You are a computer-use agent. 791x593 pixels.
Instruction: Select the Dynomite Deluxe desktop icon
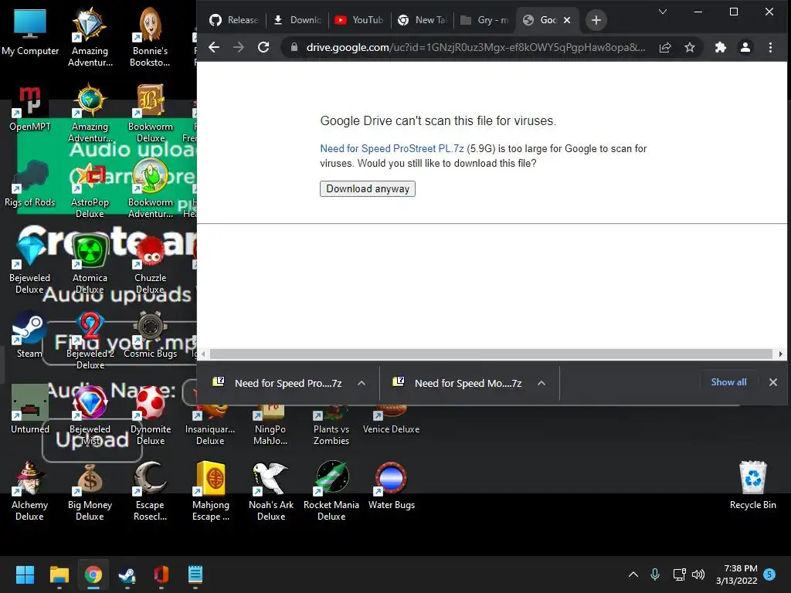150,416
